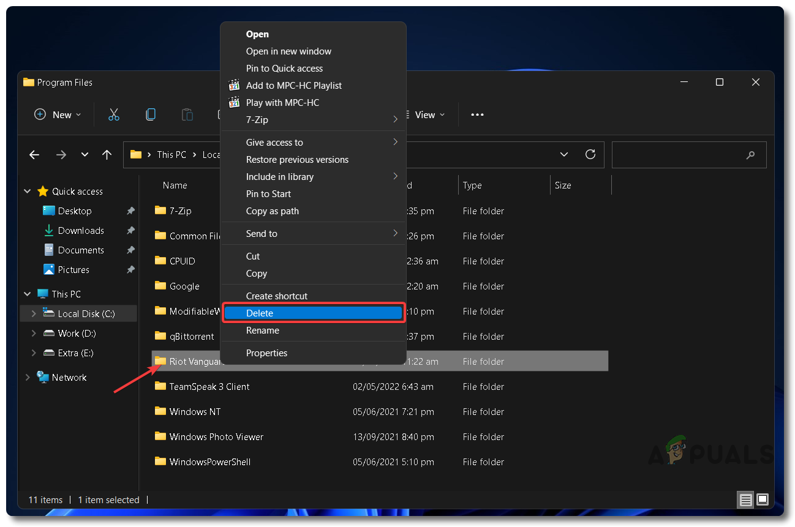
Task: Select Downloads in Quick access
Action: 81,231
